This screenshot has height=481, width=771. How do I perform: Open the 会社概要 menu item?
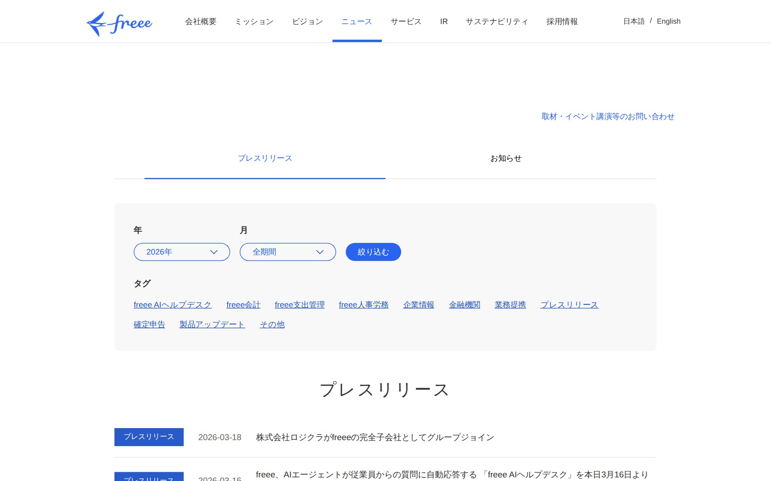click(x=201, y=22)
